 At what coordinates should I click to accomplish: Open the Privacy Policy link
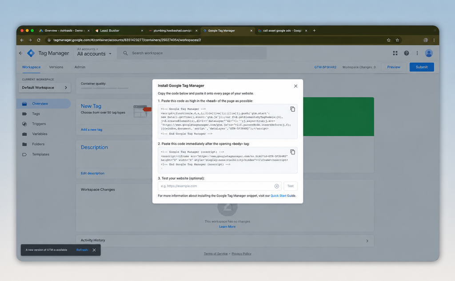point(241,254)
